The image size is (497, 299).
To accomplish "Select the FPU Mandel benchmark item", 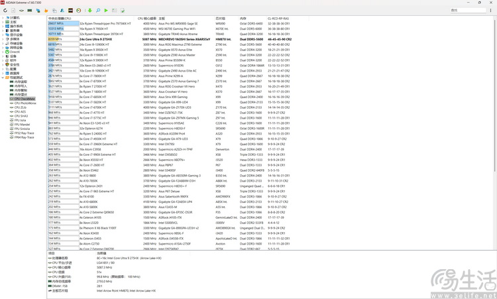I will [x=20, y=125].
